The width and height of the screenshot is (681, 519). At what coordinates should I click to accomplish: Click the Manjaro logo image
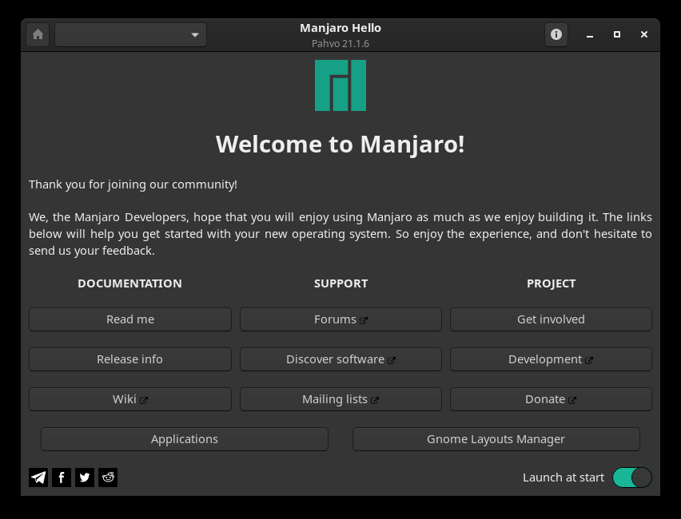pos(340,85)
